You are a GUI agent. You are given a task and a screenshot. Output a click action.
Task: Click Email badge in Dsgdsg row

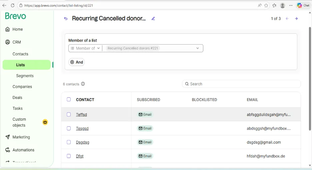click(x=145, y=142)
